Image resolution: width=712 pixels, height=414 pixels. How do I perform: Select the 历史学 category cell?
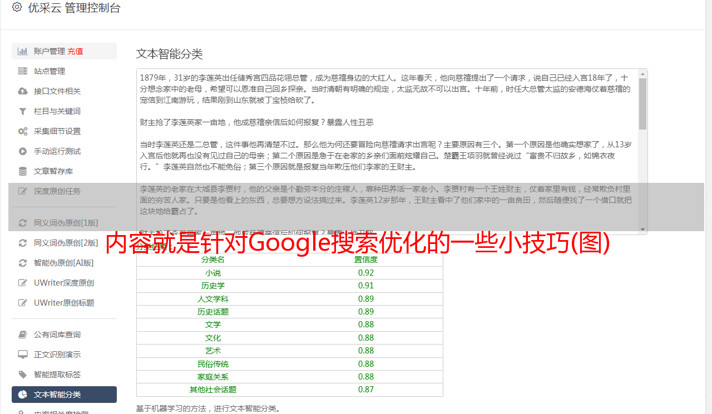tap(213, 286)
